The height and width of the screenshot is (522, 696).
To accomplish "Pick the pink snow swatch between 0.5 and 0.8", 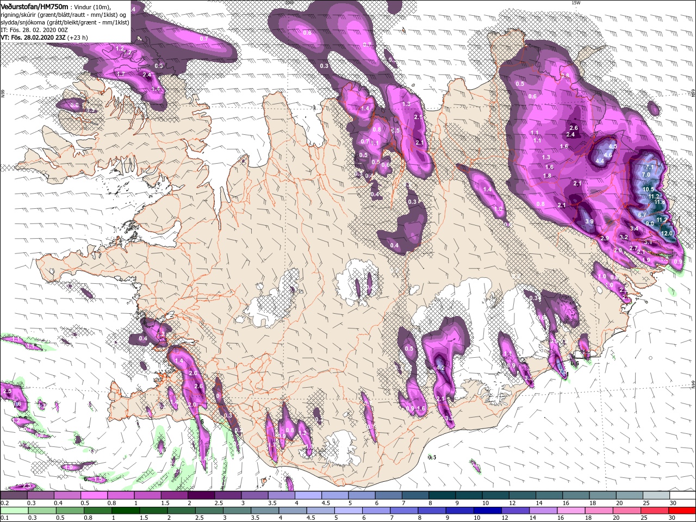I will point(94,495).
